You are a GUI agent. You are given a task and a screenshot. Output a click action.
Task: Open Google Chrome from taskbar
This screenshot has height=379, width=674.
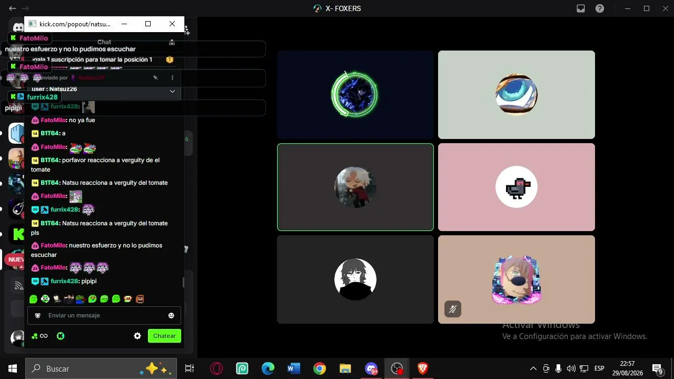tap(320, 368)
